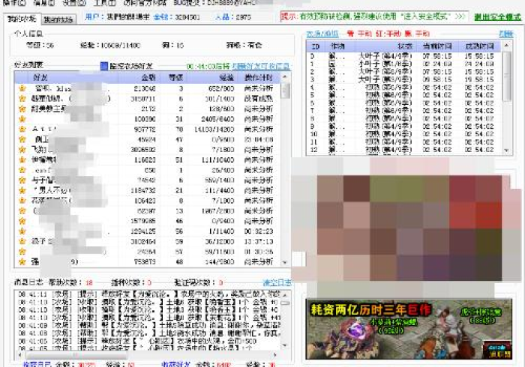Image resolution: width=525 pixels, height=367 pixels.
Task: Click message log scrollbar down arrow
Action: tap(285, 345)
